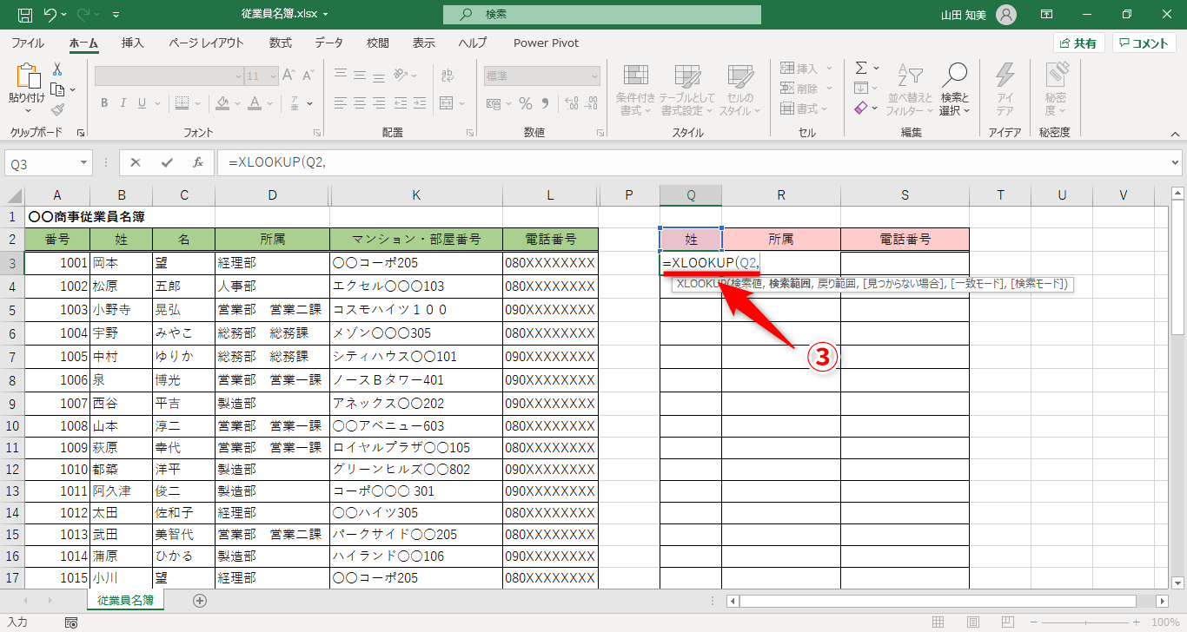Toggle Bold formatting

pyautogui.click(x=103, y=103)
